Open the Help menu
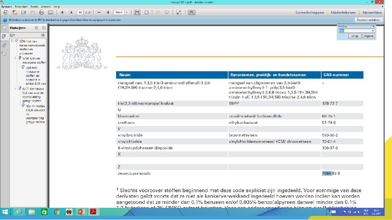Viewport: 392px width, 220px height. coord(56,7)
